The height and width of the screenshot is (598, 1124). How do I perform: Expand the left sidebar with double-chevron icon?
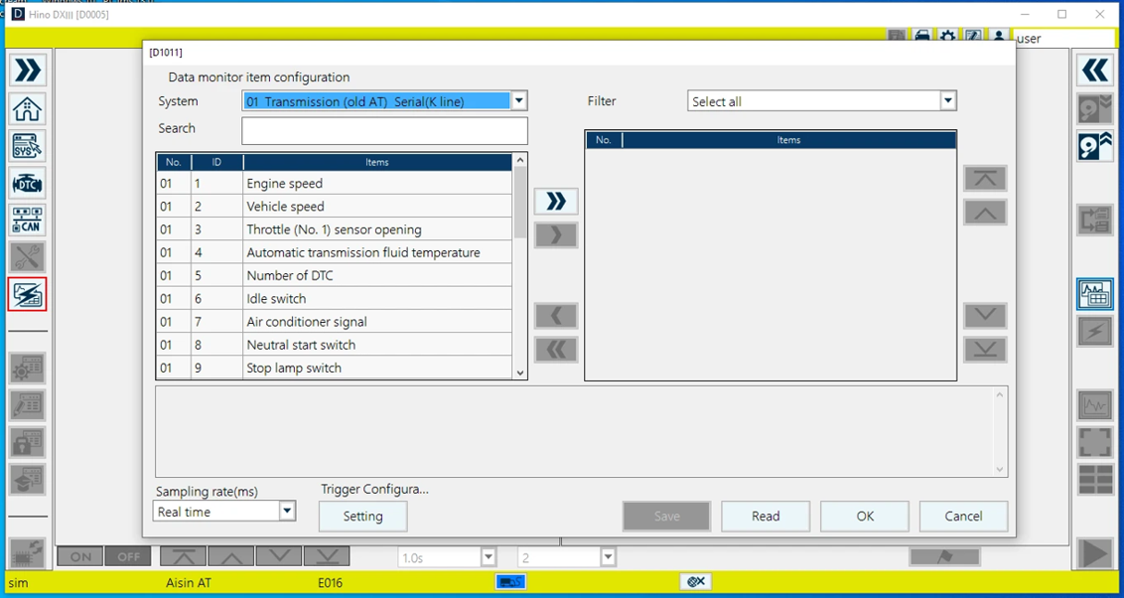point(27,71)
